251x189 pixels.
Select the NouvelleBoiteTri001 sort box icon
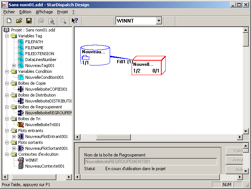click(21, 125)
